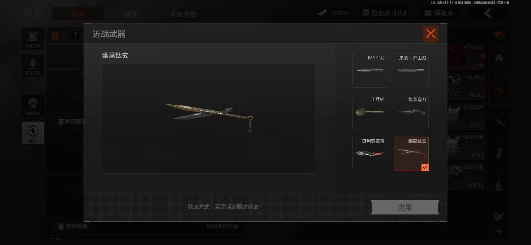Choose the 来战·开山刀 machete
This screenshot has width=531, height=245.
411,71
